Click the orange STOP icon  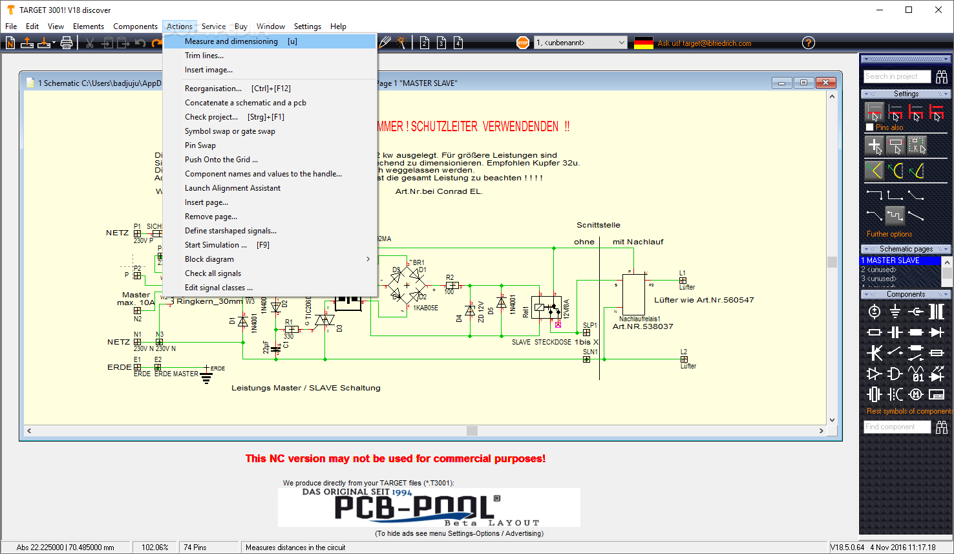pos(523,43)
